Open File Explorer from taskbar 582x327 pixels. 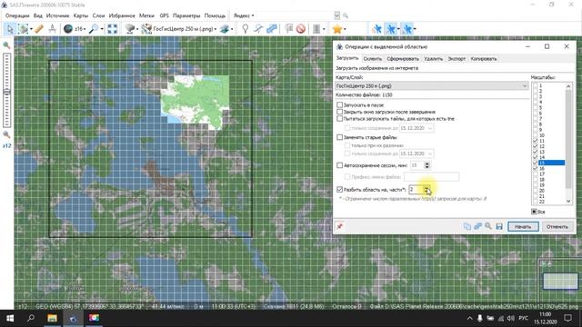point(52,318)
